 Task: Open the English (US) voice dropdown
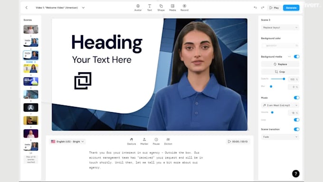tap(67, 142)
